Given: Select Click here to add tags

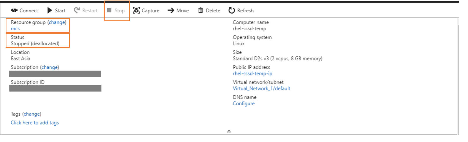Looking at the screenshot, I should (x=35, y=123).
